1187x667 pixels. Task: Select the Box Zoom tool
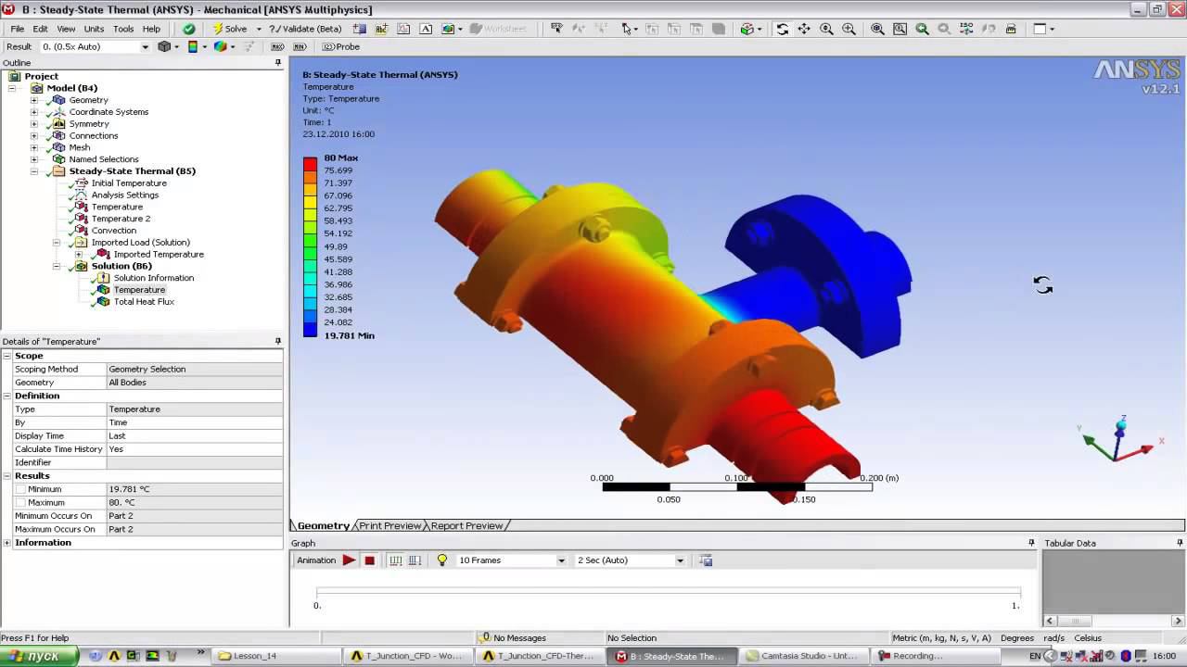point(849,29)
